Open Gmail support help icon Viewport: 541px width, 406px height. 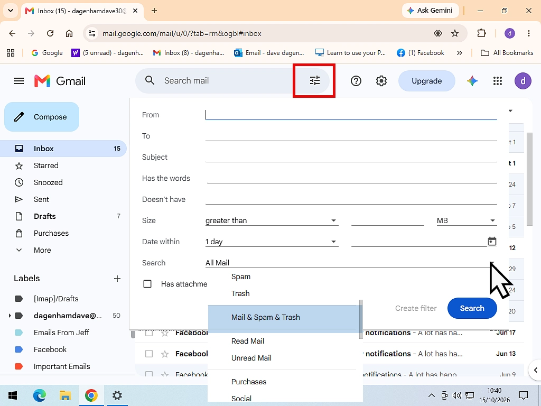point(356,81)
